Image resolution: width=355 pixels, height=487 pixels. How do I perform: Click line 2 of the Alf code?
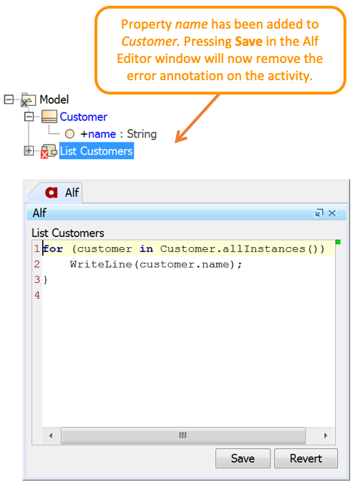(155, 264)
